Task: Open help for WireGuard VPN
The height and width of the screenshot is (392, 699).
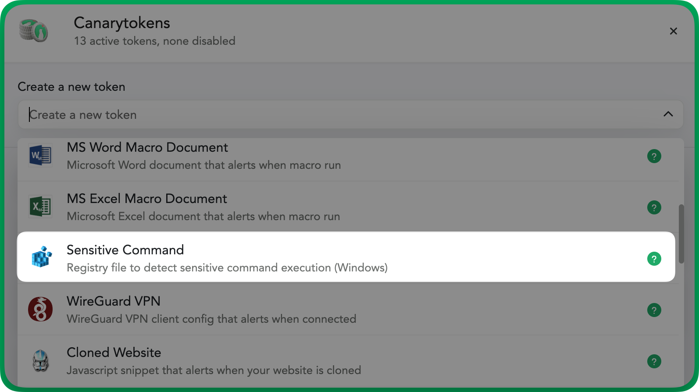Action: coord(654,310)
